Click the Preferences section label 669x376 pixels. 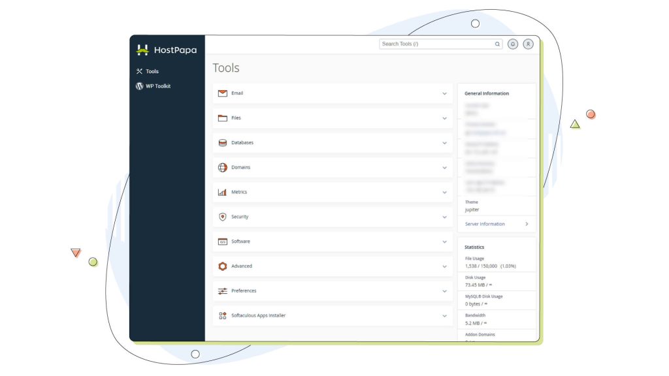coord(244,291)
